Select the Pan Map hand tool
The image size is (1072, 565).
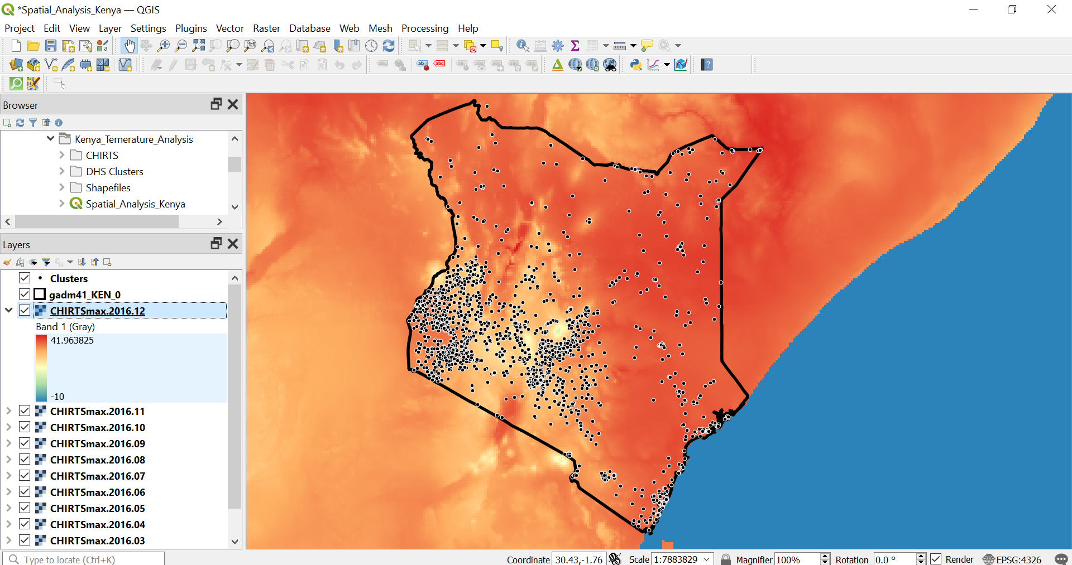(x=129, y=46)
